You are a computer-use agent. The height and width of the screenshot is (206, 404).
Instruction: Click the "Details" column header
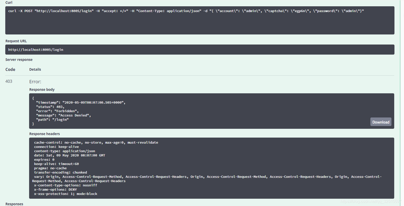pyautogui.click(x=35, y=69)
